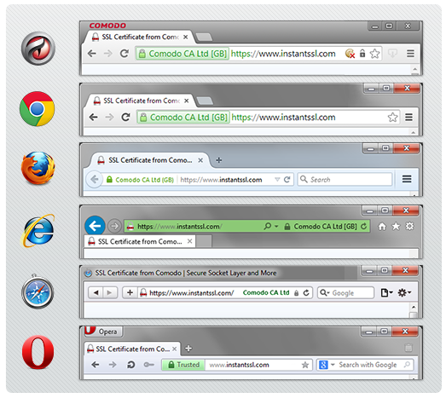Open a new tab in Comodo Dragon
This screenshot has height=398, width=446.
tap(204, 37)
